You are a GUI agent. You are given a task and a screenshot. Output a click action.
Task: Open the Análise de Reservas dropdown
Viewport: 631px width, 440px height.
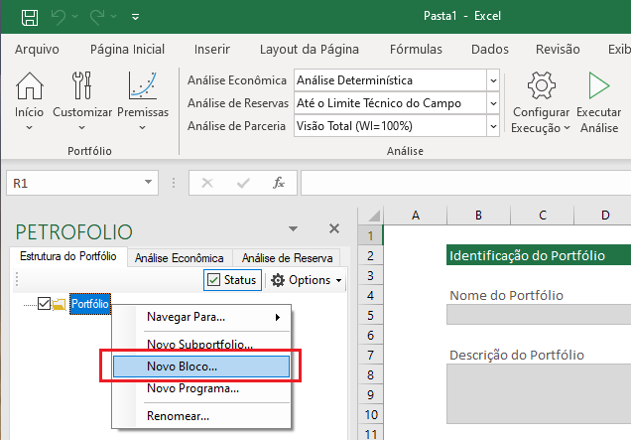[493, 103]
